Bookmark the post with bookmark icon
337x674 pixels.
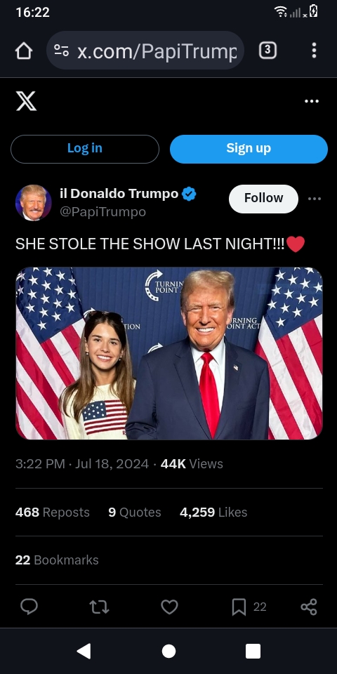(x=239, y=607)
